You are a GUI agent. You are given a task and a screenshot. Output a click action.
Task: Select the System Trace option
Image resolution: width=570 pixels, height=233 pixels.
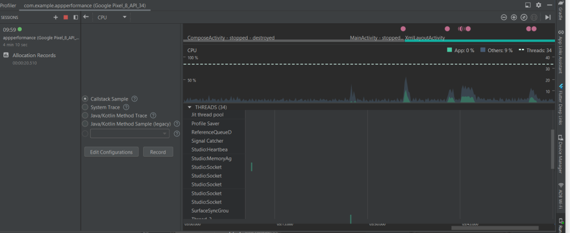click(85, 107)
